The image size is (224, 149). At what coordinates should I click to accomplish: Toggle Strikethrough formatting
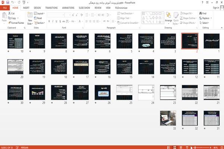coord(64,21)
